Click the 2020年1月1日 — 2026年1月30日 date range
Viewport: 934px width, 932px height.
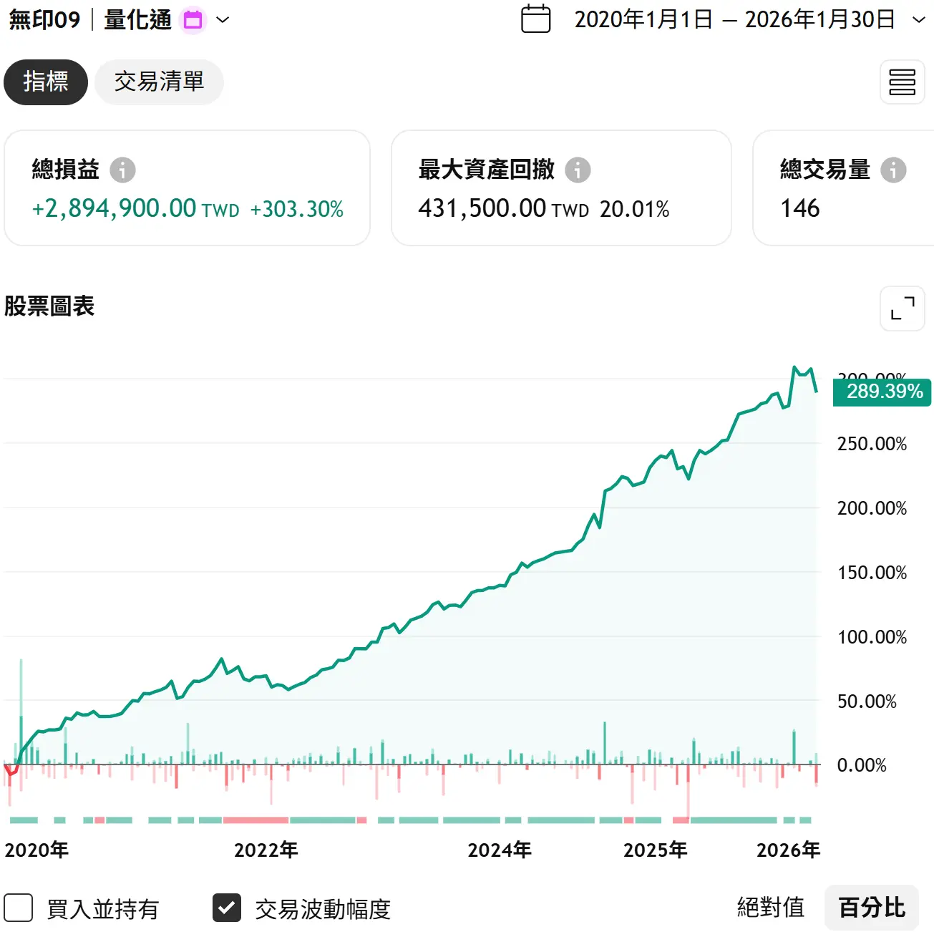coord(734,20)
